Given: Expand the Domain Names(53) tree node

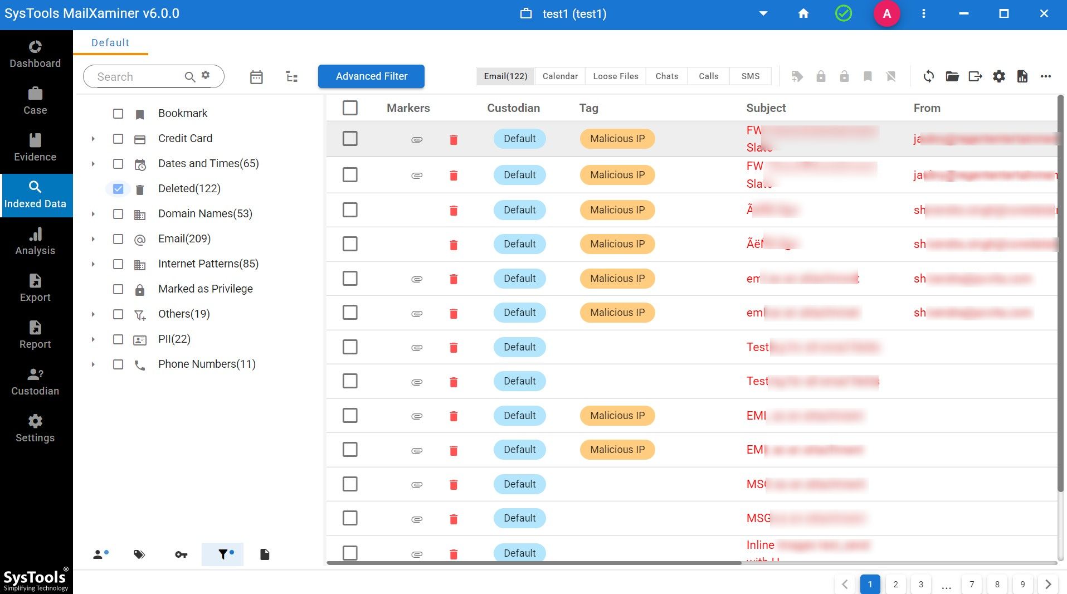Looking at the screenshot, I should pos(93,214).
